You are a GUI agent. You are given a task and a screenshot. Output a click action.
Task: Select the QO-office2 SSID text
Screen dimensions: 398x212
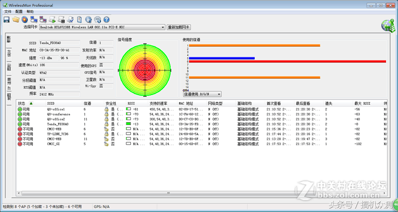pyautogui.click(x=56, y=119)
